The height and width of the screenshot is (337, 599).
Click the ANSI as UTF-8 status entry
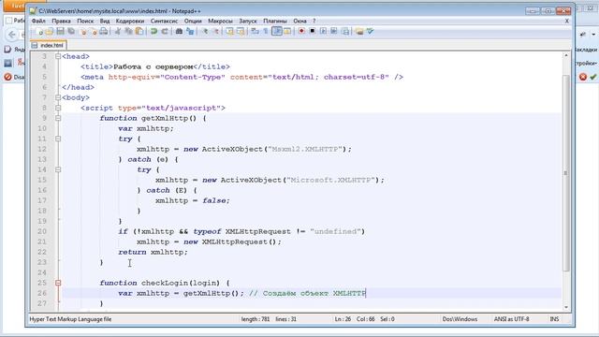[x=512, y=319]
